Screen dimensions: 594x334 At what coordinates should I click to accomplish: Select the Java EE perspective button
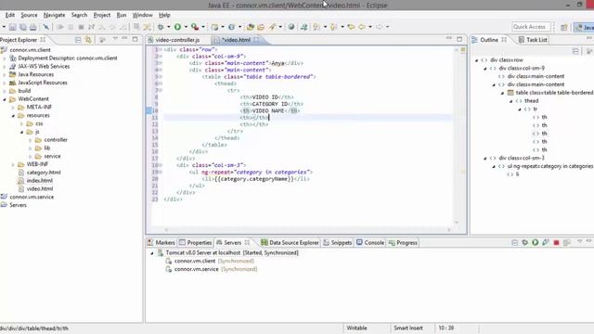tap(584, 27)
